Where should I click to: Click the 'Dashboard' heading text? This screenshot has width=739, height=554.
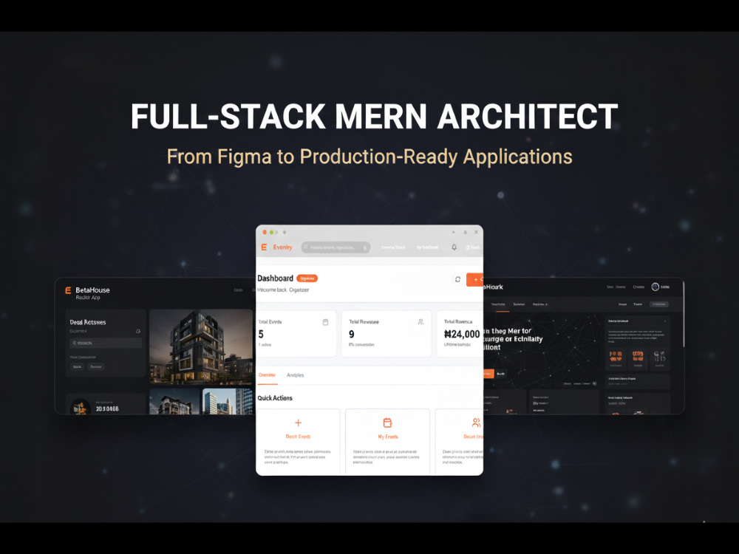[275, 278]
